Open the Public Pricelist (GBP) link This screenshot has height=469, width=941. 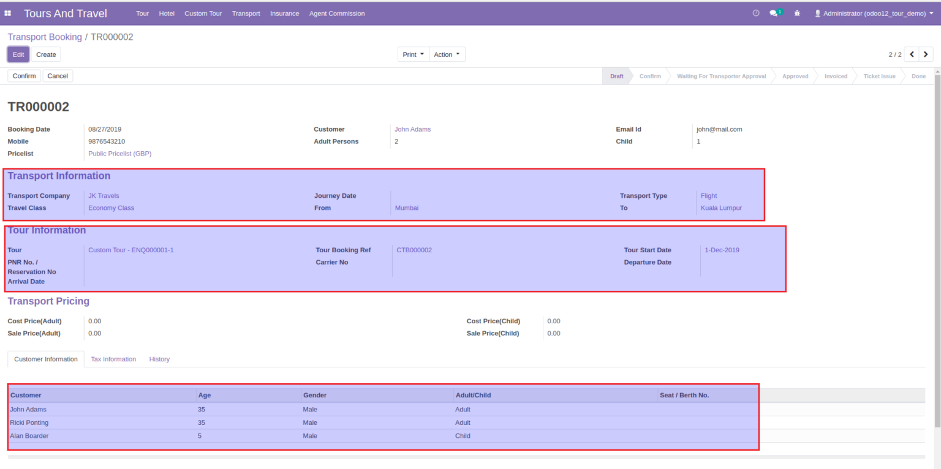click(x=119, y=153)
